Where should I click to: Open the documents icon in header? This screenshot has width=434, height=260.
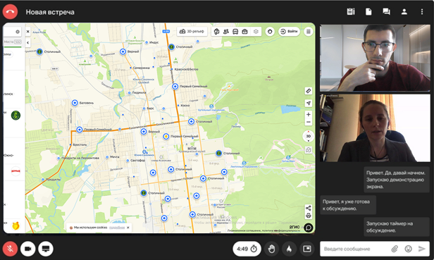pos(368,12)
